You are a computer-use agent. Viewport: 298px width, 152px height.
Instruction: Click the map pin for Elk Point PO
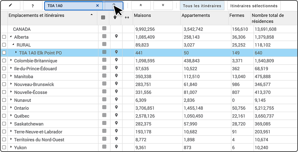tap(116, 52)
